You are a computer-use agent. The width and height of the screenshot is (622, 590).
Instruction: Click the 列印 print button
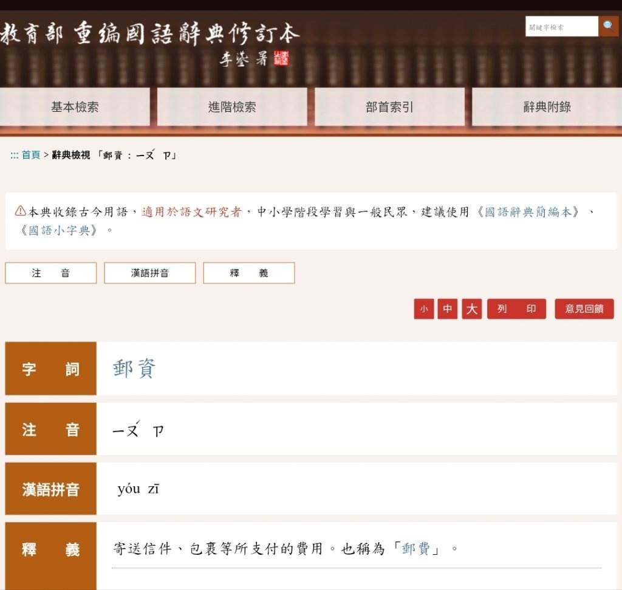click(516, 309)
